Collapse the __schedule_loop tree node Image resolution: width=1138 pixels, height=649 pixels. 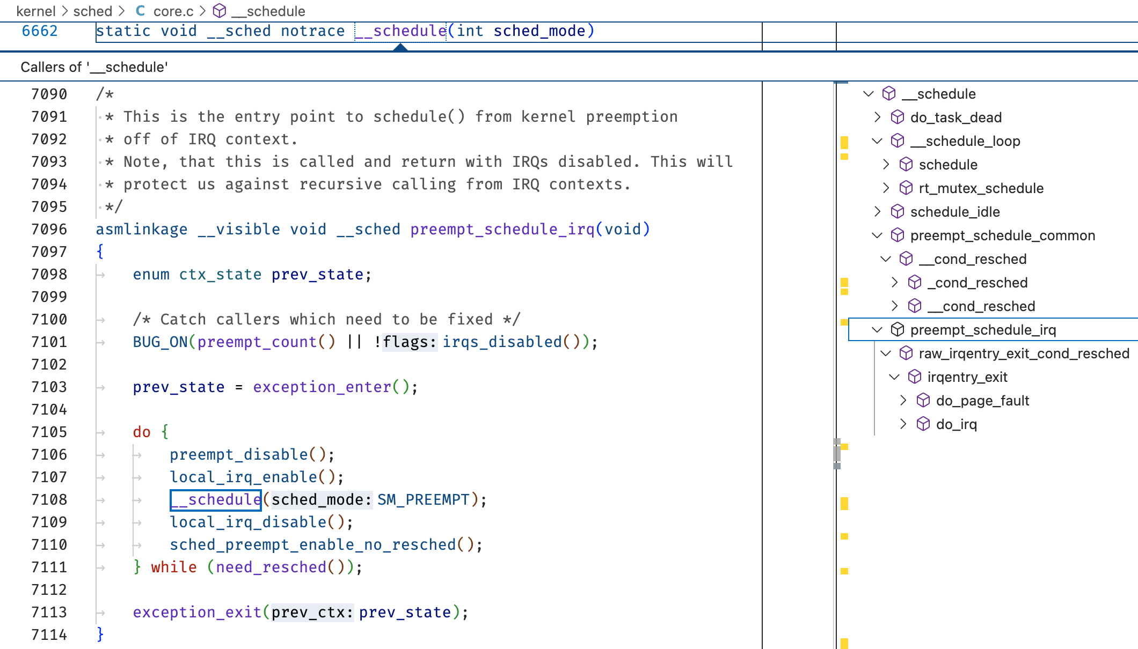tap(877, 141)
